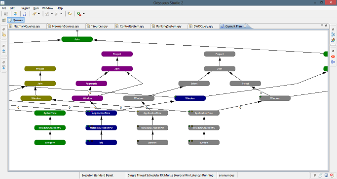Click the yellow tag icon in toolbar
Image resolution: width=337 pixels, height=179 pixels.
(70, 14)
